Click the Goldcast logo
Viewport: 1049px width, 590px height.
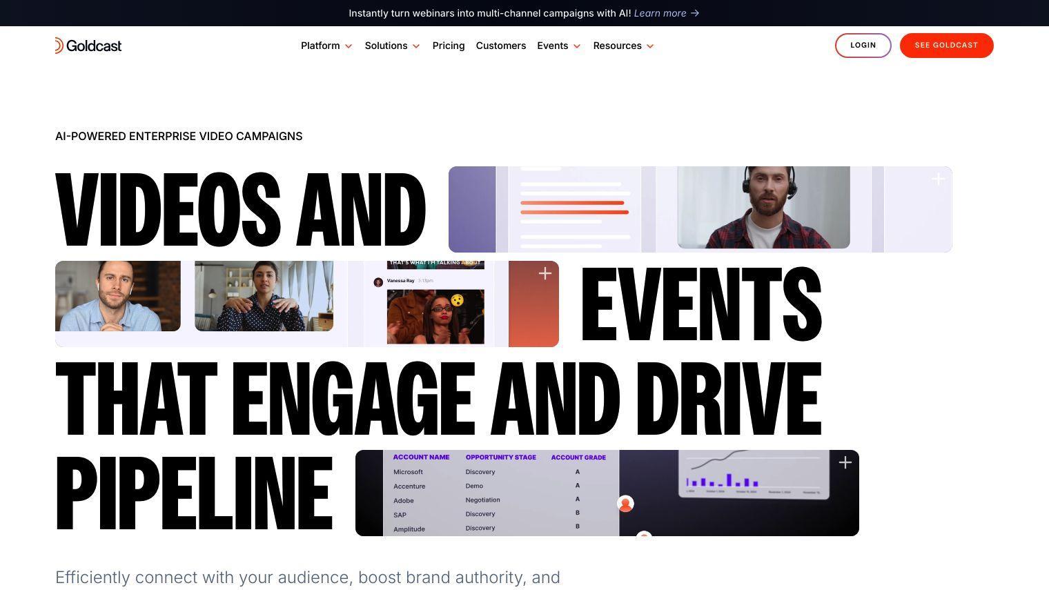pos(88,46)
